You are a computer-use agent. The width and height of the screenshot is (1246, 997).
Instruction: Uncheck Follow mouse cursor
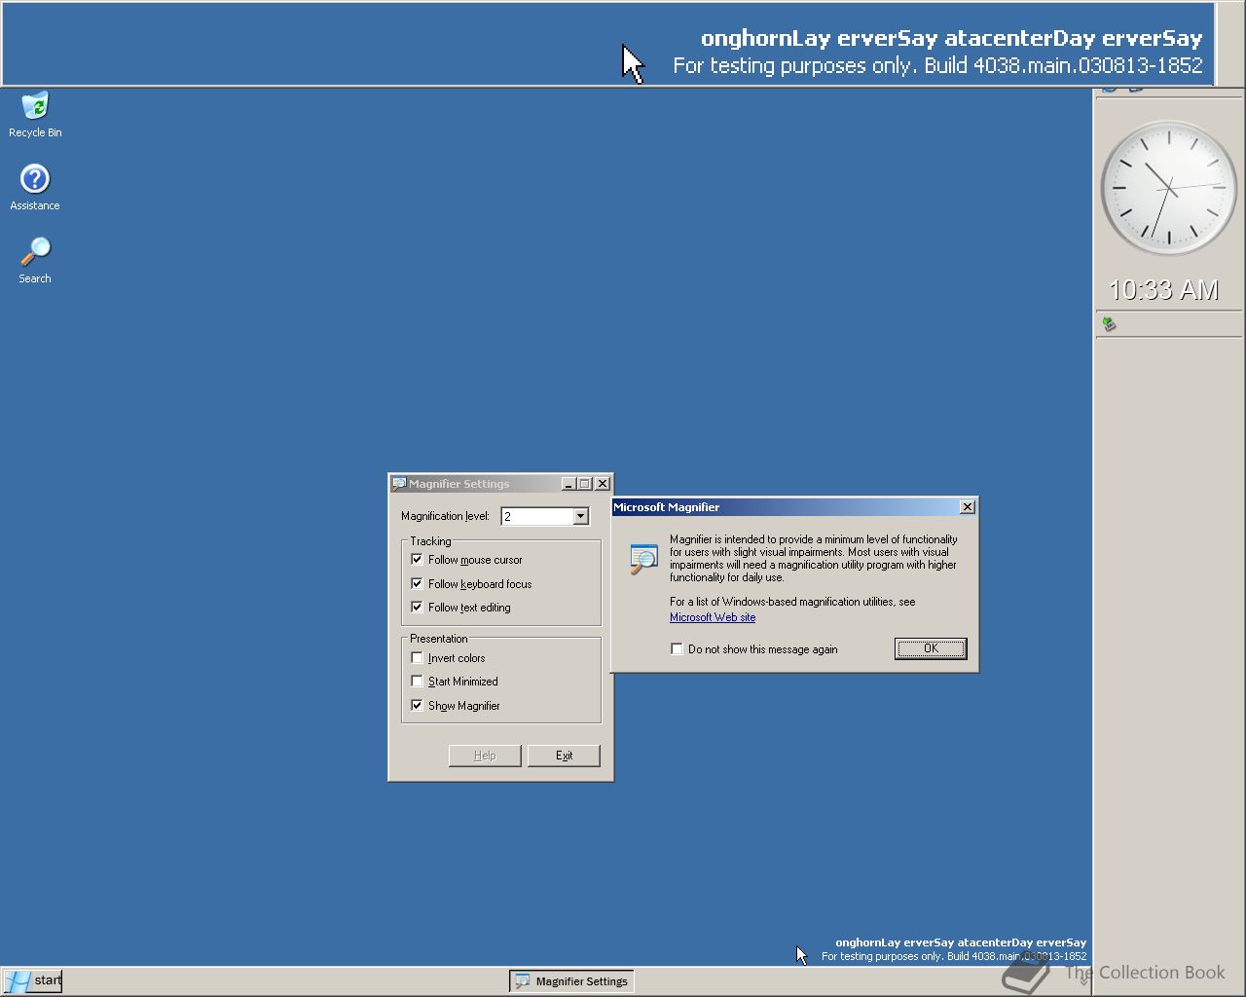[417, 560]
